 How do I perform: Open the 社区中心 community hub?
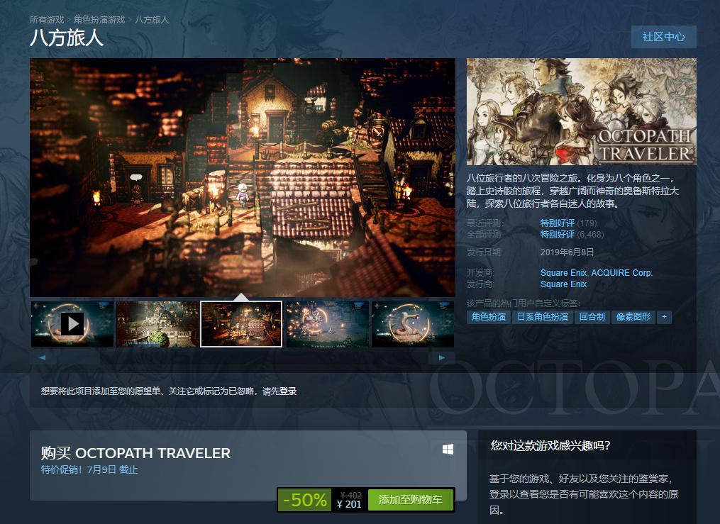pyautogui.click(x=664, y=37)
